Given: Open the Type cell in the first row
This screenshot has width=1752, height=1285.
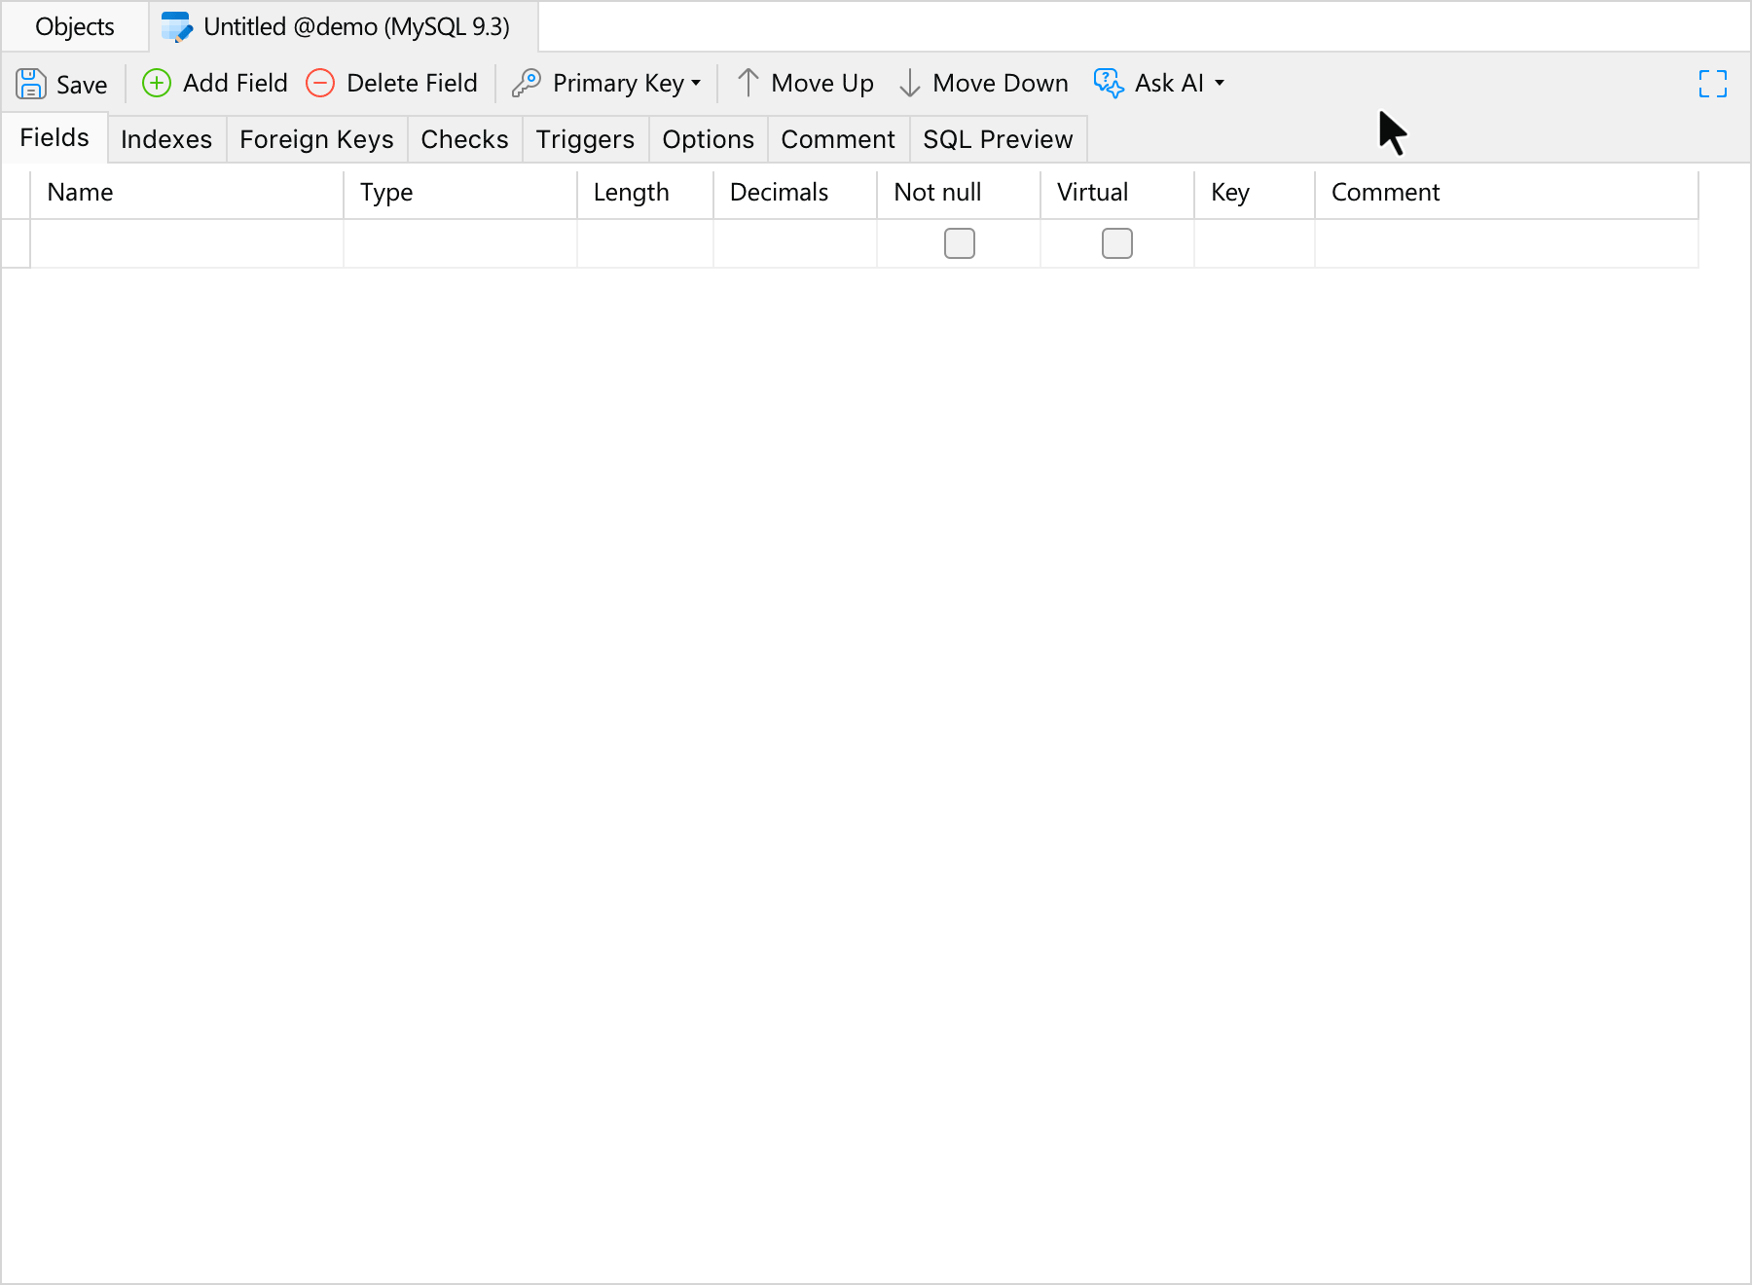Looking at the screenshot, I should 460,243.
